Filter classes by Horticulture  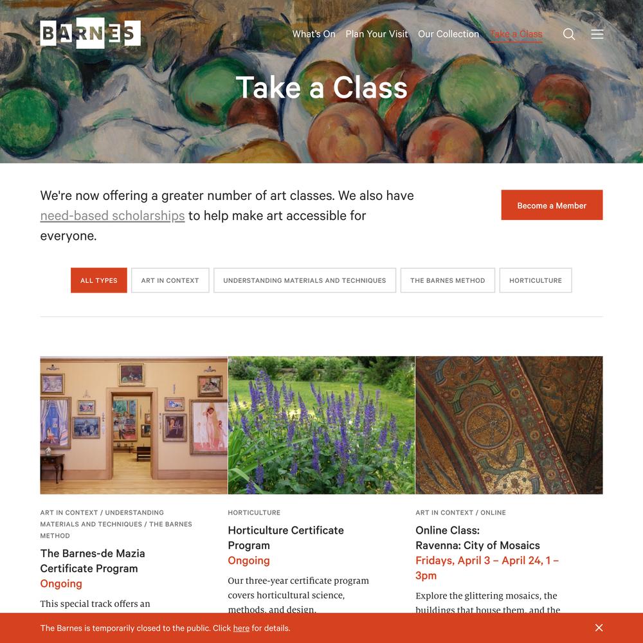tap(536, 280)
